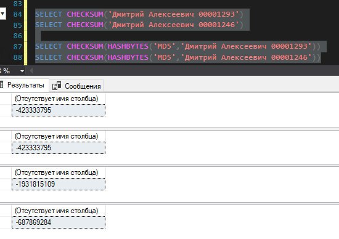Click the first result grid column header

coord(59,99)
